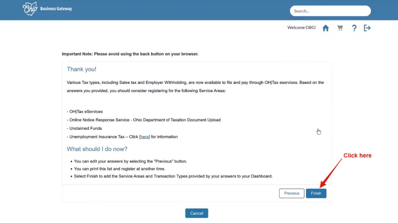Click the red "Click here" annotation
This screenshot has width=398, height=223.
point(357,155)
